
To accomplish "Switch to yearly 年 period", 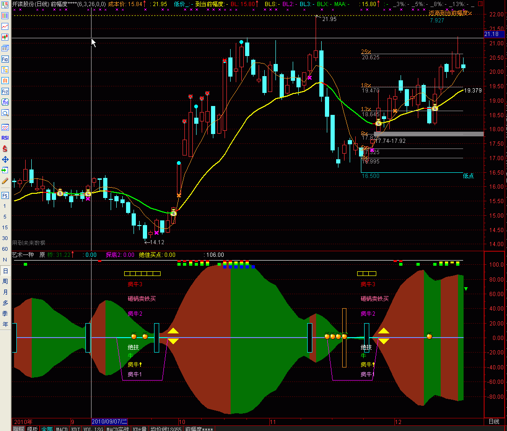I will (5, 324).
